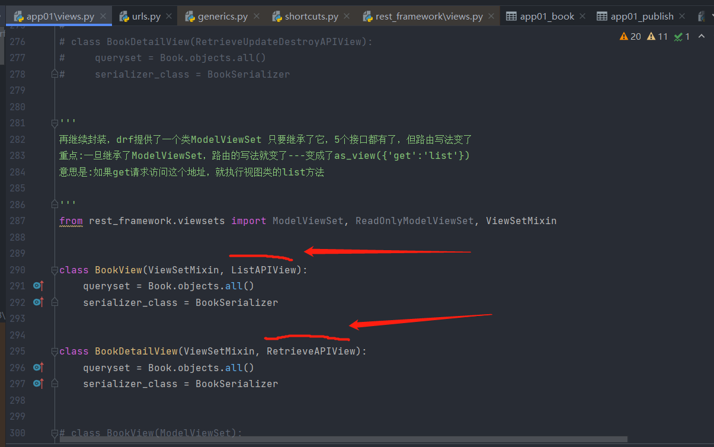Click the BookView class name on line 290

[119, 270]
